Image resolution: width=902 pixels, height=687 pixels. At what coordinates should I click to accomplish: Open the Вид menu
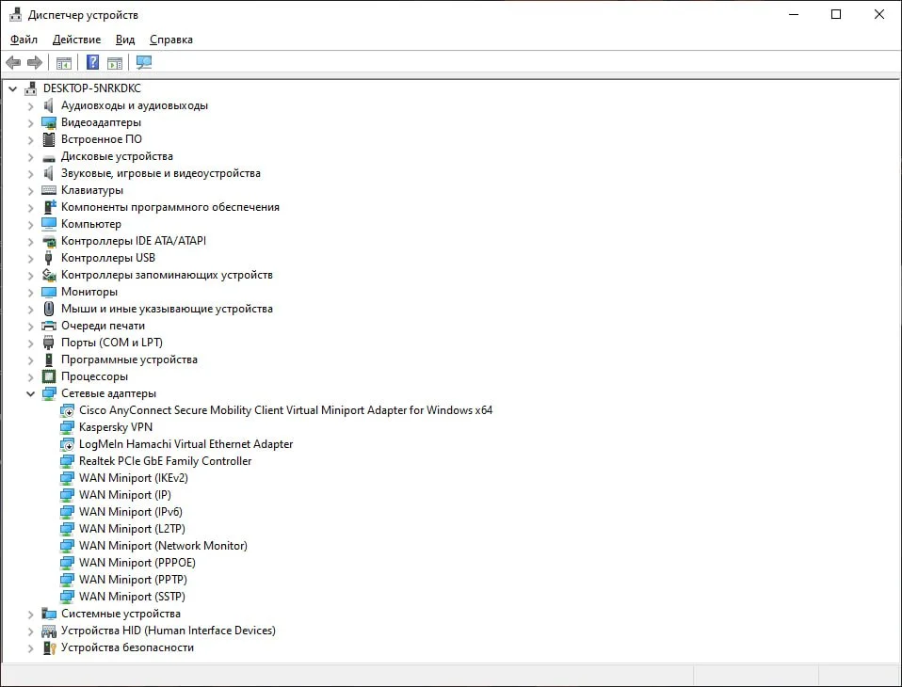(x=125, y=40)
